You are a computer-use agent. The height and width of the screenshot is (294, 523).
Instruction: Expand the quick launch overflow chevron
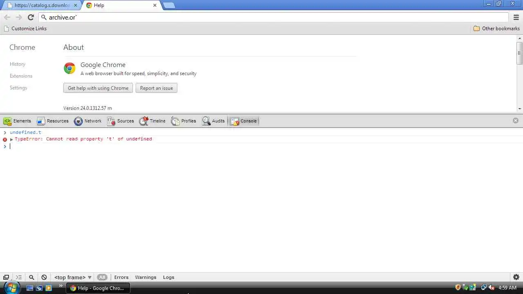click(x=61, y=286)
